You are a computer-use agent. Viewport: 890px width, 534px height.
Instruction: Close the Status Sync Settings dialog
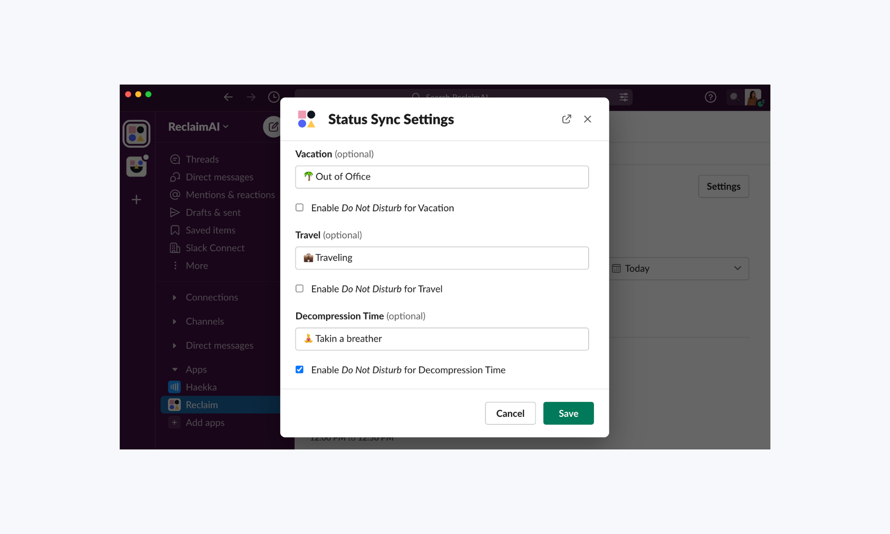[587, 119]
